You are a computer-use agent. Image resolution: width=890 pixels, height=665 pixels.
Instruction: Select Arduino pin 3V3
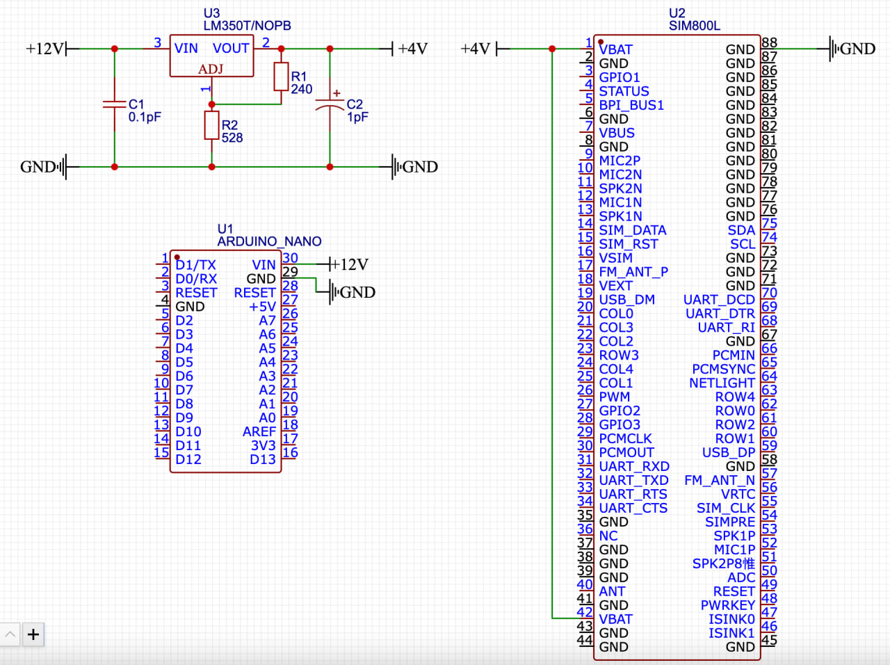[264, 446]
